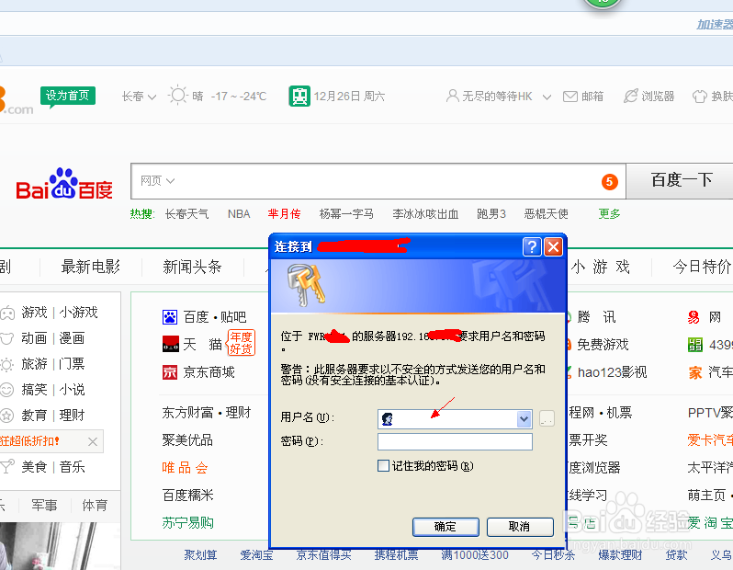
Task: Open the 满1000送300 link
Action: click(x=475, y=555)
